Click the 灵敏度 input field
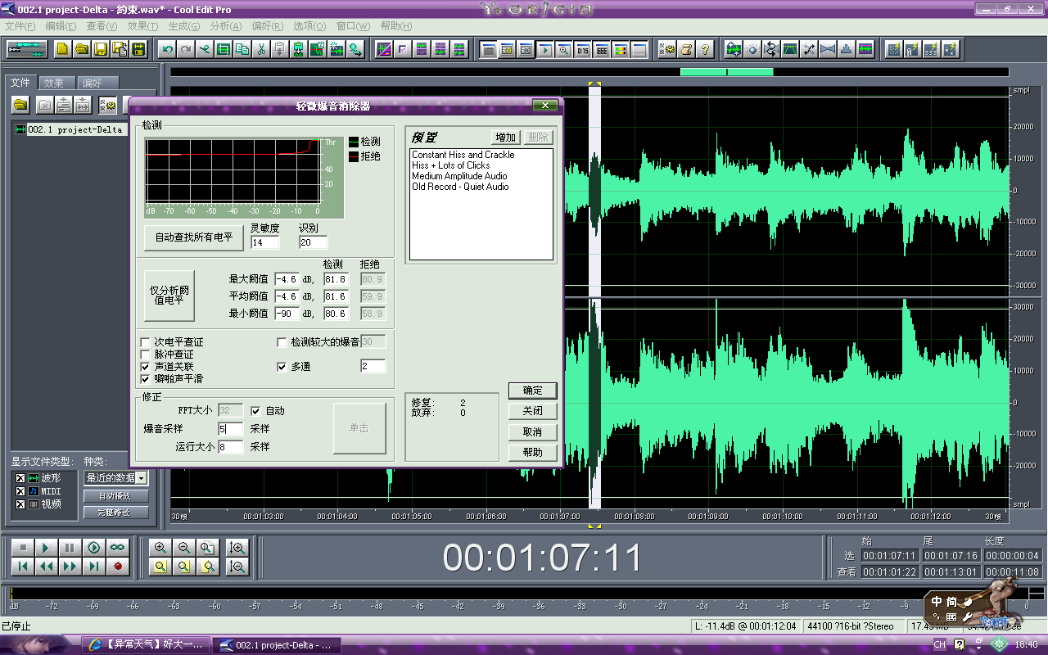Image resolution: width=1048 pixels, height=655 pixels. click(264, 243)
